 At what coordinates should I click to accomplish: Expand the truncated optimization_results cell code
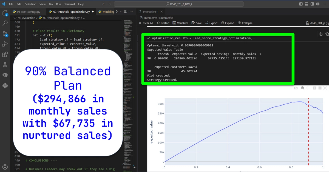point(253,38)
